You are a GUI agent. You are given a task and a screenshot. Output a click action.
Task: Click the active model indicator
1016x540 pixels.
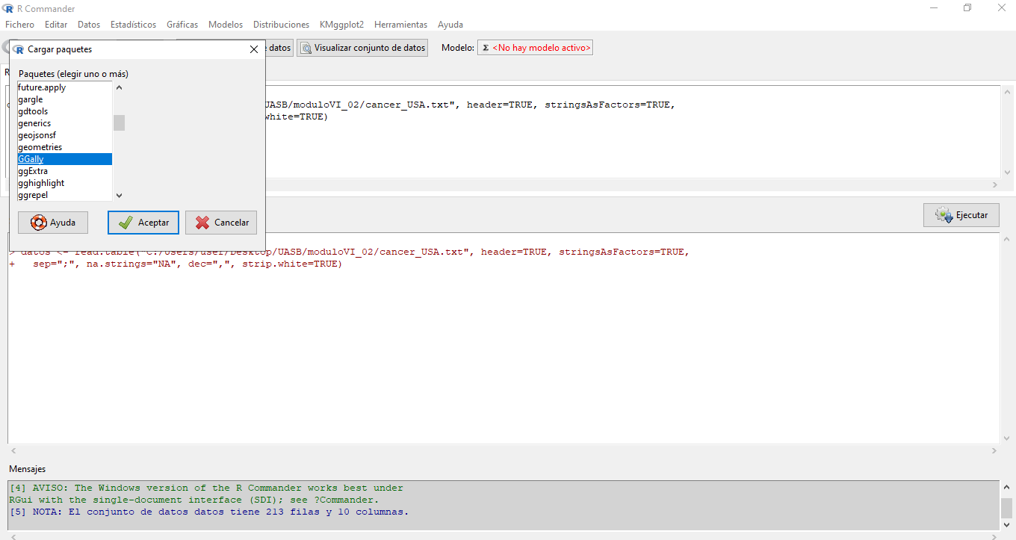coord(535,48)
